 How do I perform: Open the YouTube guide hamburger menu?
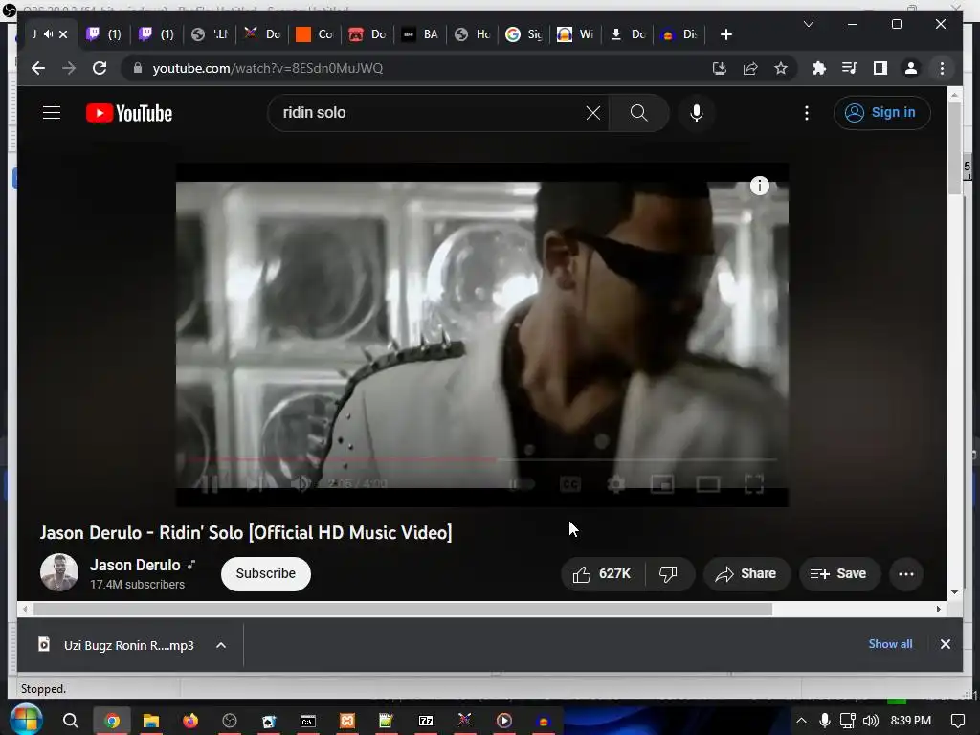click(52, 113)
